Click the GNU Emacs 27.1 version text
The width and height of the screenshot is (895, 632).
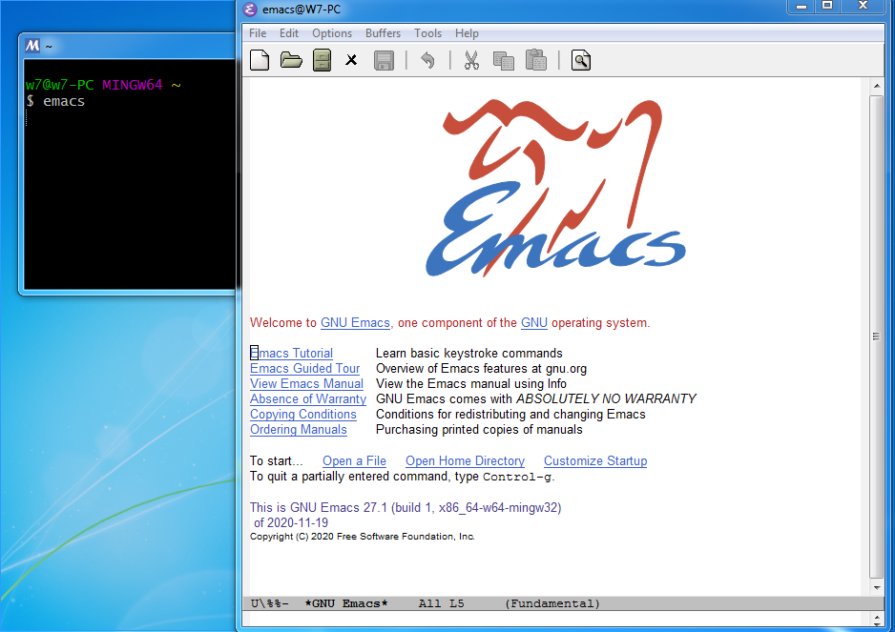[x=406, y=508]
